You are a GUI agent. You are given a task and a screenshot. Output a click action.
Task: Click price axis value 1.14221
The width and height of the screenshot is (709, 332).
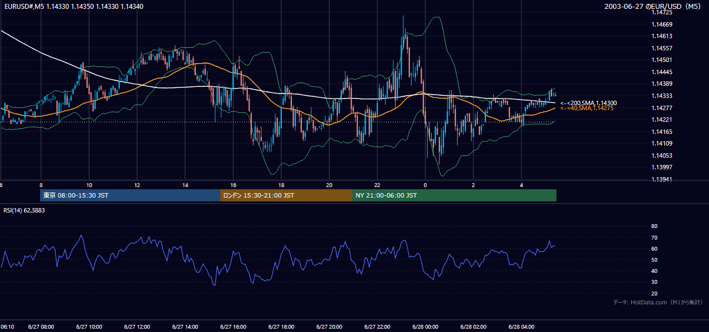tap(661, 120)
